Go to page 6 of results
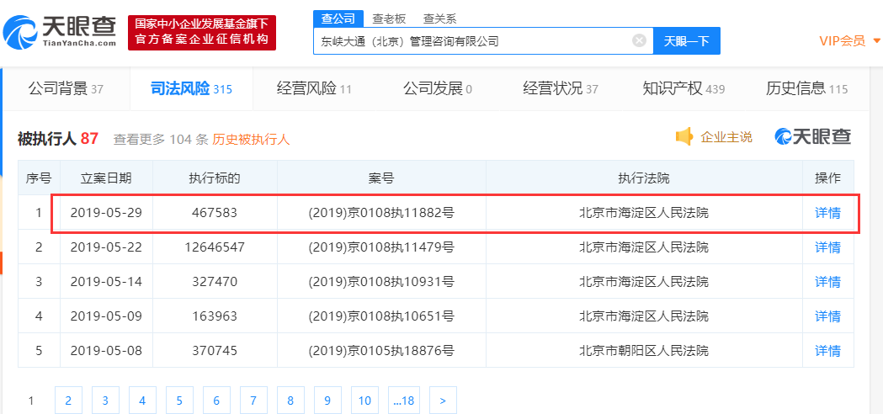 (x=216, y=401)
